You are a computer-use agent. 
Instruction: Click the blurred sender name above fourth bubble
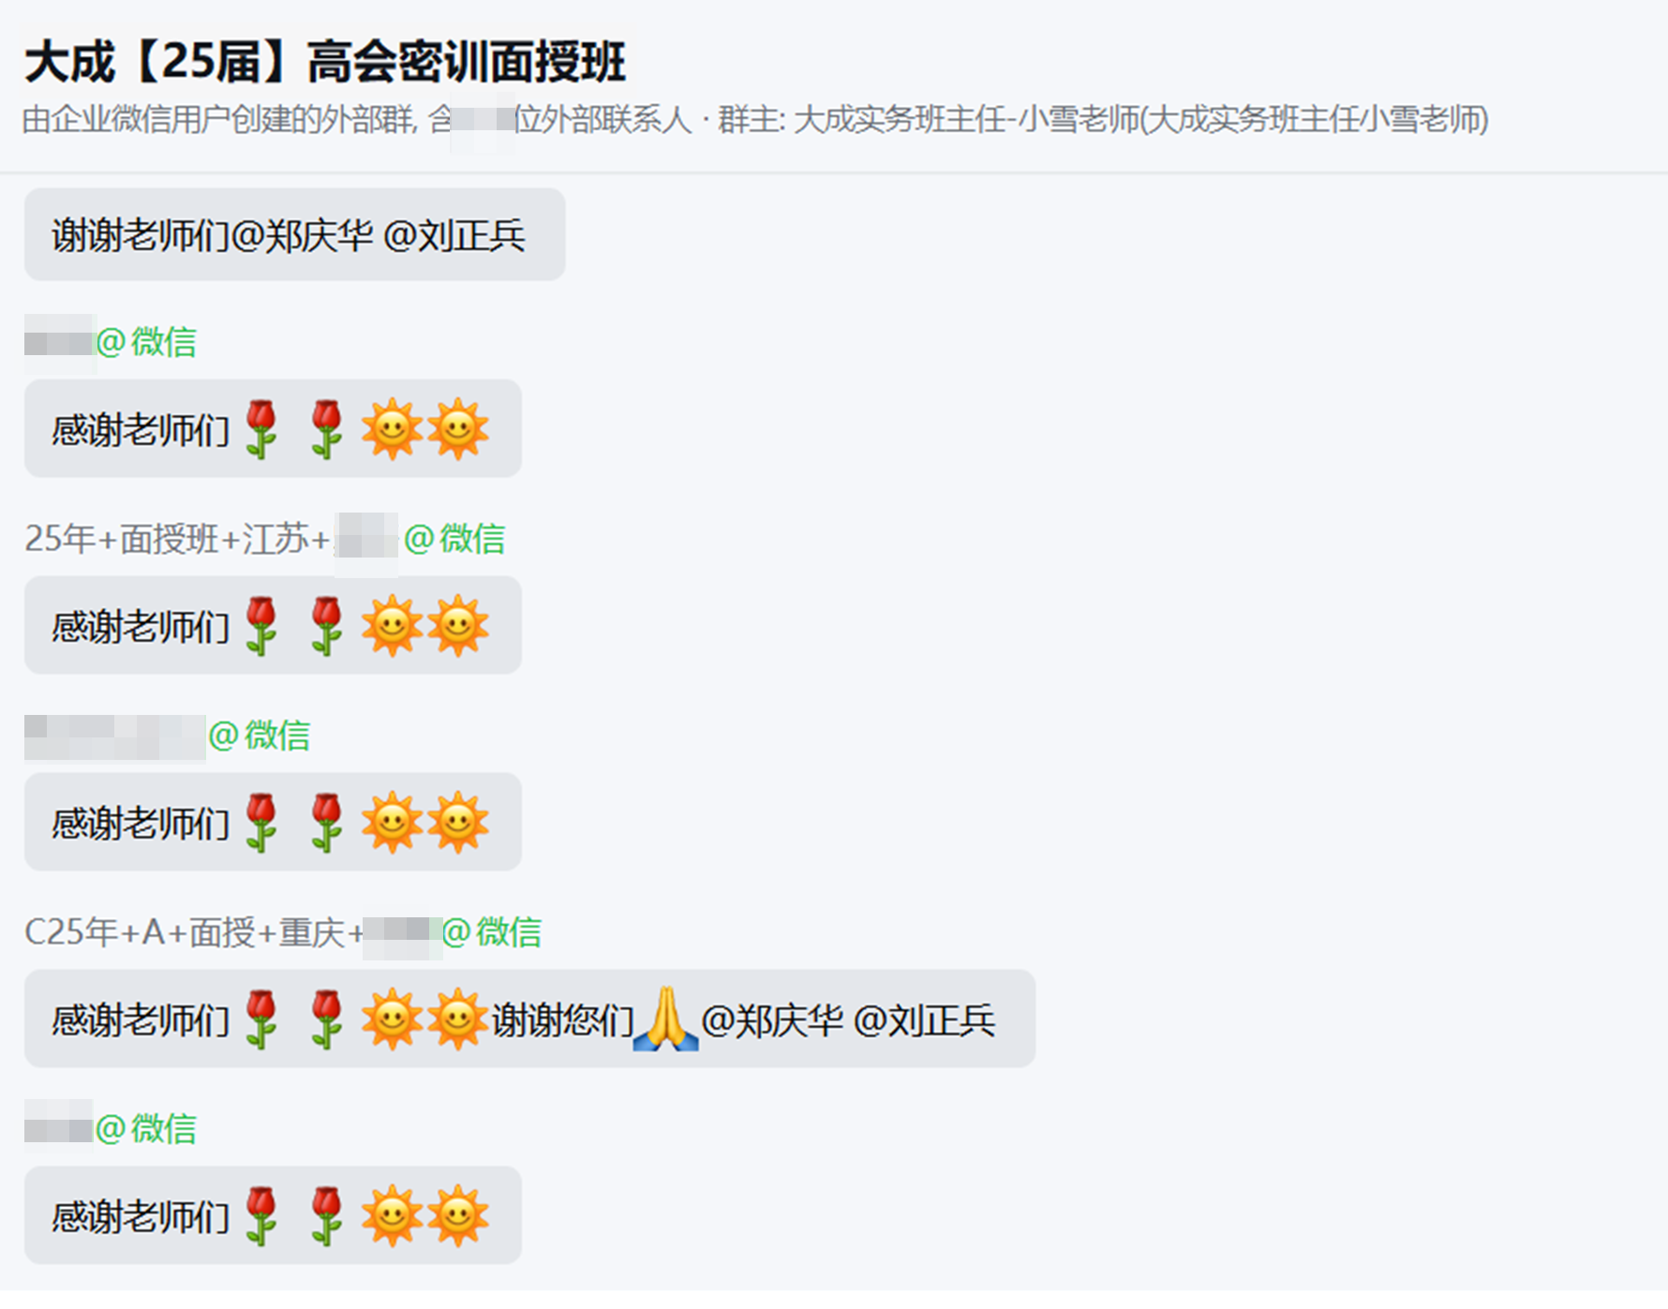click(114, 737)
